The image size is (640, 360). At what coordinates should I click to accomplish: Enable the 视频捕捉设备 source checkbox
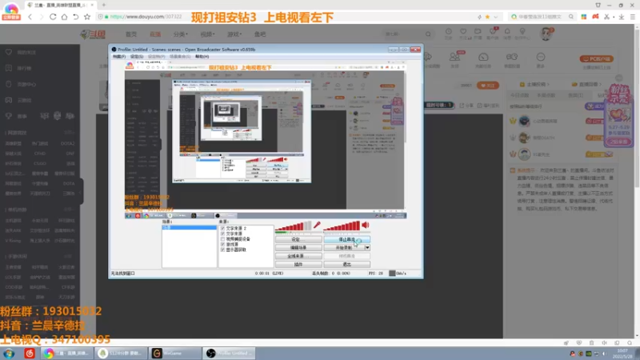[x=222, y=238]
